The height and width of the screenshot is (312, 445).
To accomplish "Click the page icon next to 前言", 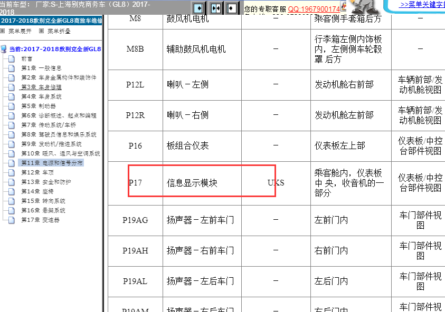I will [x=12, y=58].
